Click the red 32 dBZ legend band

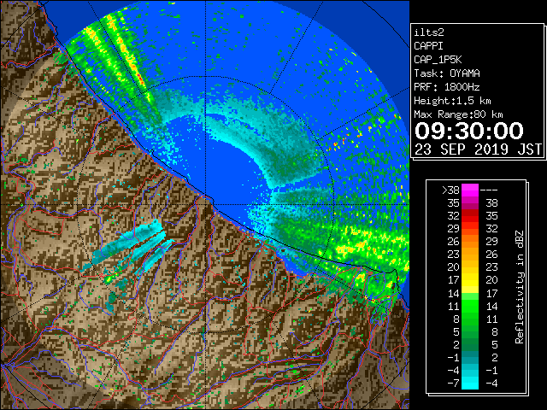pyautogui.click(x=470, y=216)
